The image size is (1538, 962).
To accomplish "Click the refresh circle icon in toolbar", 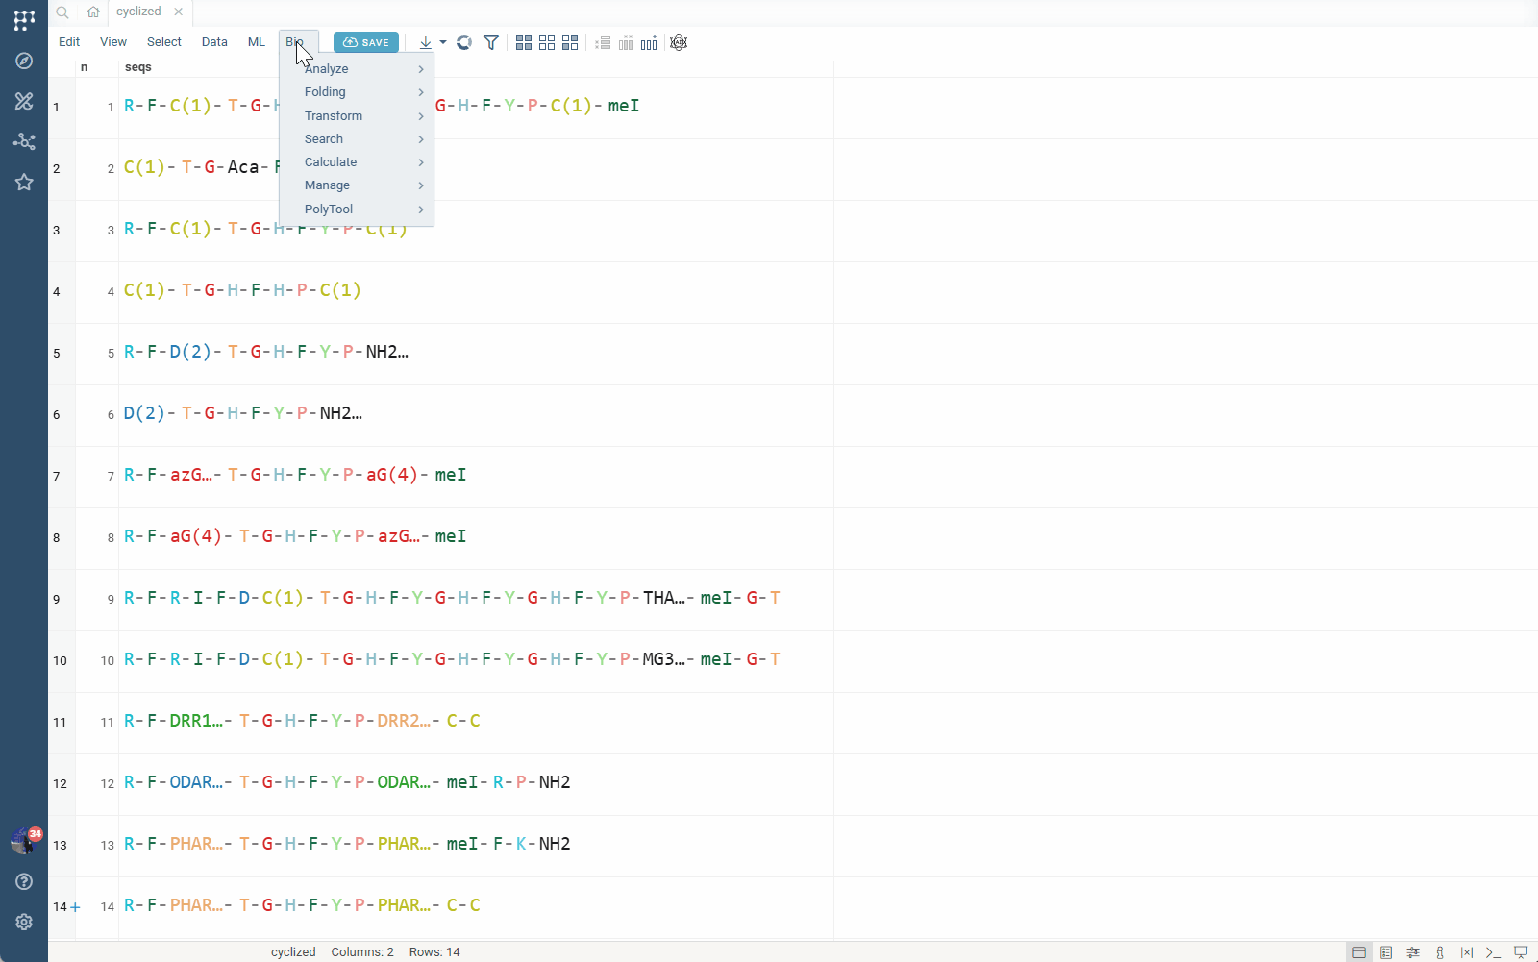I will [464, 42].
